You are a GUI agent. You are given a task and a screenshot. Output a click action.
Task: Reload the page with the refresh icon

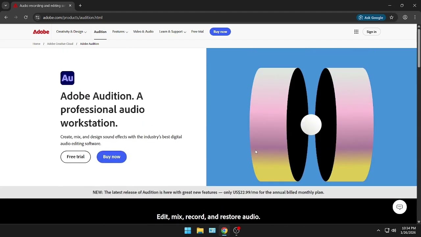[26, 17]
